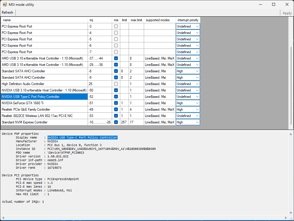
Task: Close the MSI mode utility window
Action: pyautogui.click(x=287, y=4)
